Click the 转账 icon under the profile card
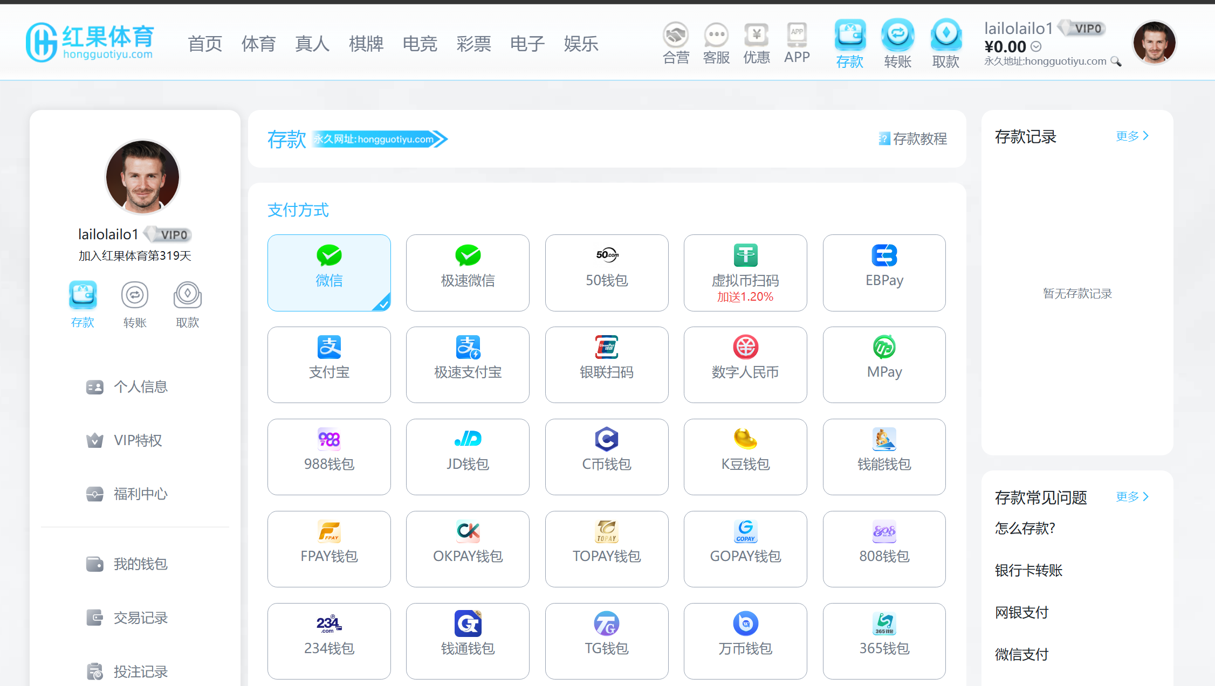 pyautogui.click(x=135, y=304)
